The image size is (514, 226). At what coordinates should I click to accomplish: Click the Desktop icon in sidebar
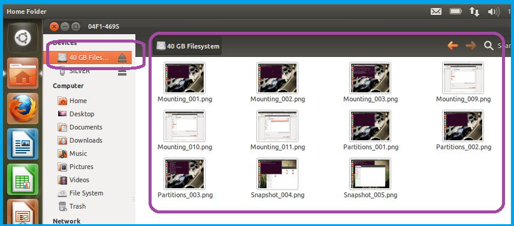(62, 114)
